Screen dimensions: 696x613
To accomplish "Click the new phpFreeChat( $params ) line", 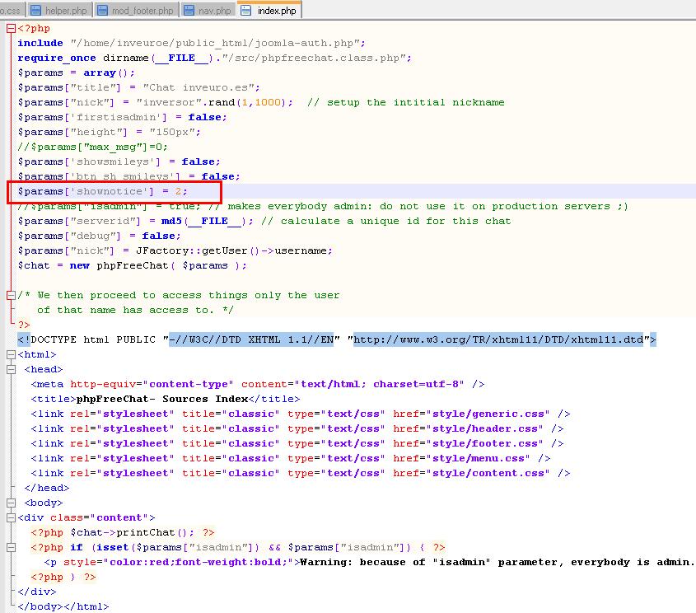I will (x=132, y=265).
